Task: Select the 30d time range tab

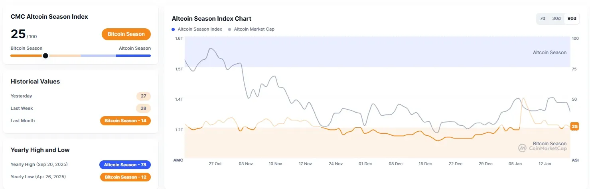Action: click(x=556, y=18)
